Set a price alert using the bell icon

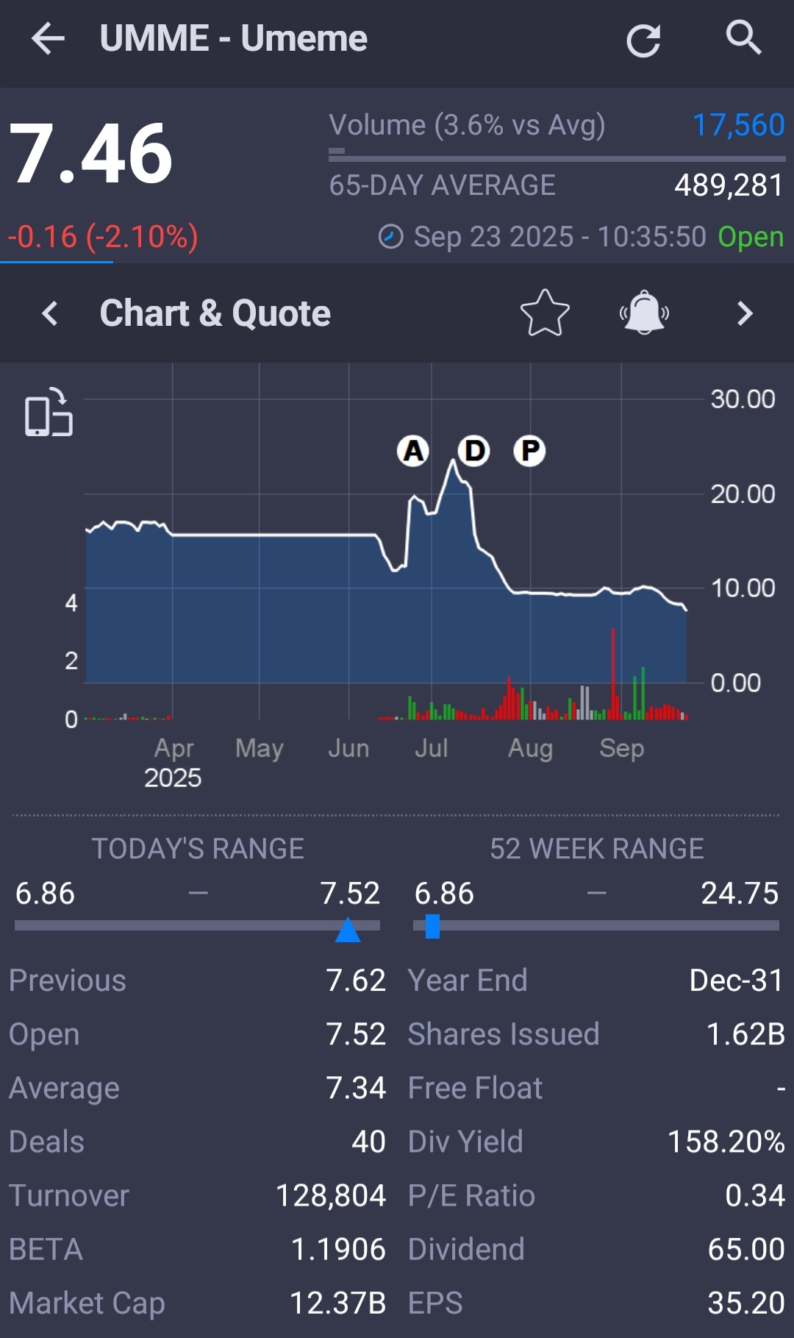(x=645, y=313)
